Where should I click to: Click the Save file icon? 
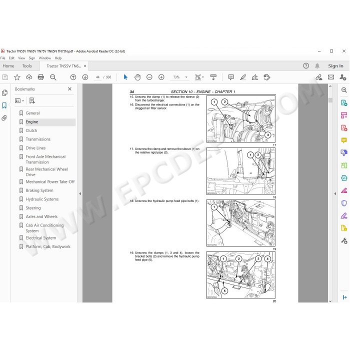click(x=5, y=77)
